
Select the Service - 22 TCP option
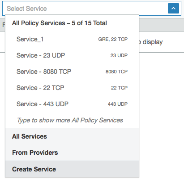coord(72,88)
